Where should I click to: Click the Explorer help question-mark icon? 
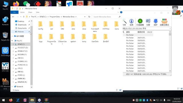tap(121, 12)
